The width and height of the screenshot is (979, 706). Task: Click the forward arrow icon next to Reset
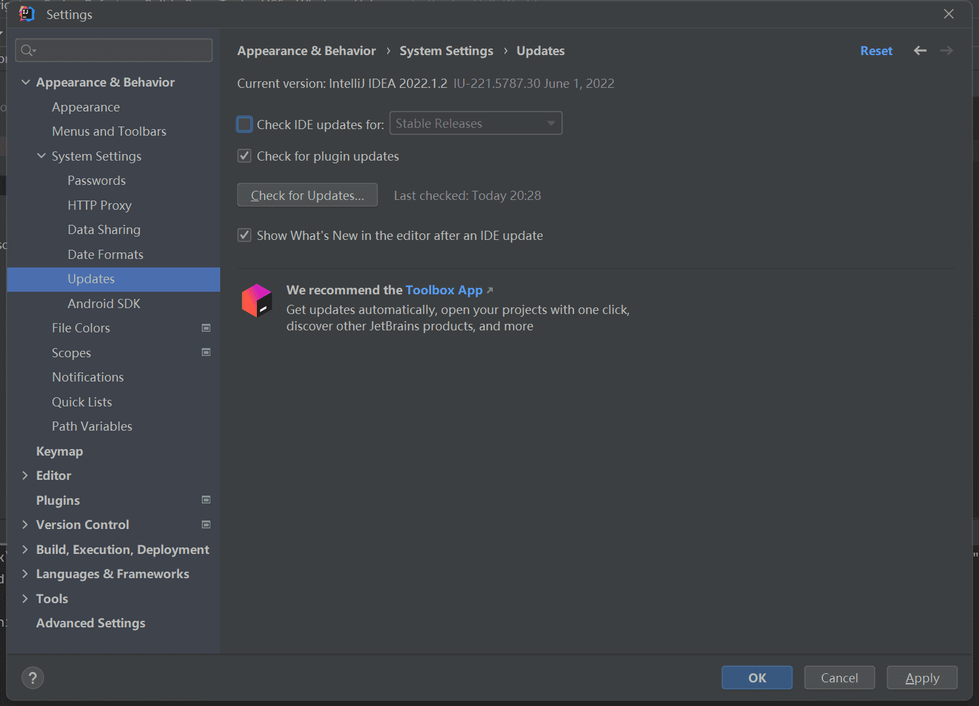(x=946, y=50)
